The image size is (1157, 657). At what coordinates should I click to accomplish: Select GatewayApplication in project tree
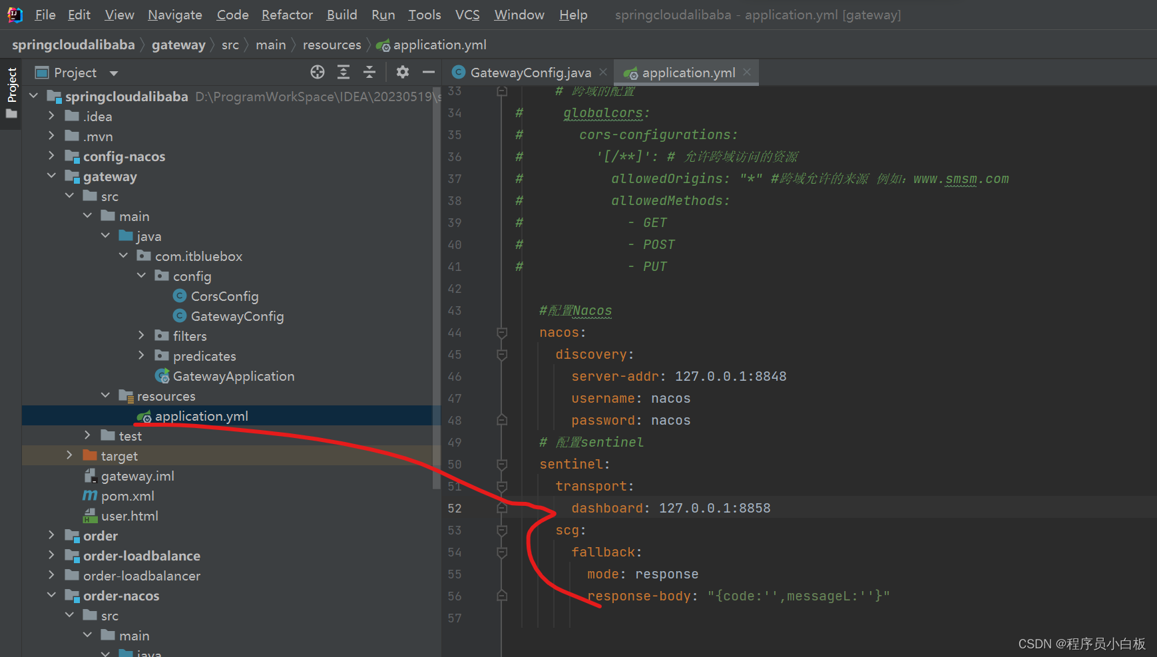point(233,376)
